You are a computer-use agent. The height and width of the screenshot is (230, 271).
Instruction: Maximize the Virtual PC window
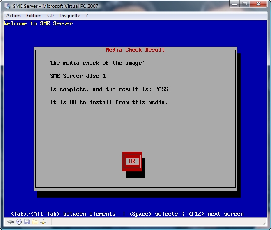(245, 4)
